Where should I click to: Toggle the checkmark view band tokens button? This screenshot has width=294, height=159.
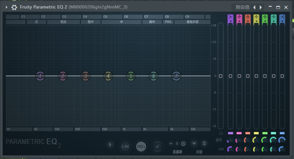157,146
